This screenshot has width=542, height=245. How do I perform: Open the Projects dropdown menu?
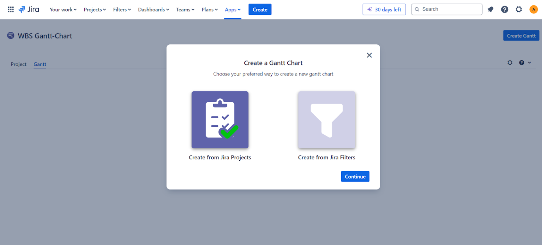point(94,10)
